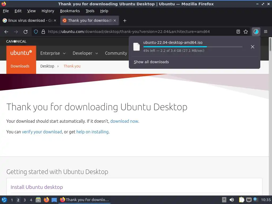Open a new tab with plus button
This screenshot has height=204, width=272.
pos(125,21)
